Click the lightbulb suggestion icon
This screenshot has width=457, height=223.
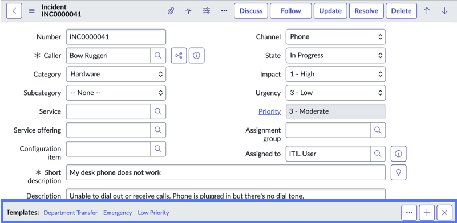tap(398, 172)
